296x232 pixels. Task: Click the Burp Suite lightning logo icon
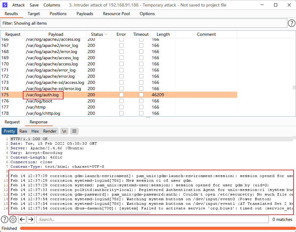click(5, 5)
